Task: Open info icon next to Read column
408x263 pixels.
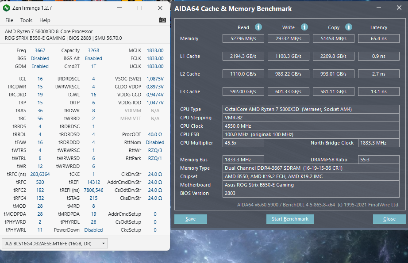Action: pos(258,27)
